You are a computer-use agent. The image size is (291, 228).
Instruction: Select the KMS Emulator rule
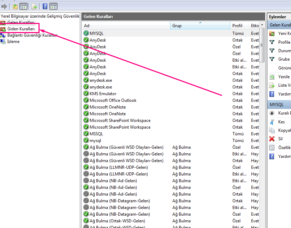click(170, 93)
